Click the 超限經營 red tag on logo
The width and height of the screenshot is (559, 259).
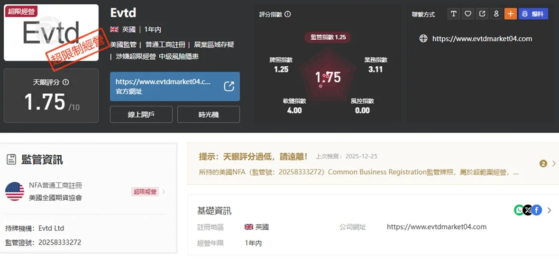click(21, 11)
